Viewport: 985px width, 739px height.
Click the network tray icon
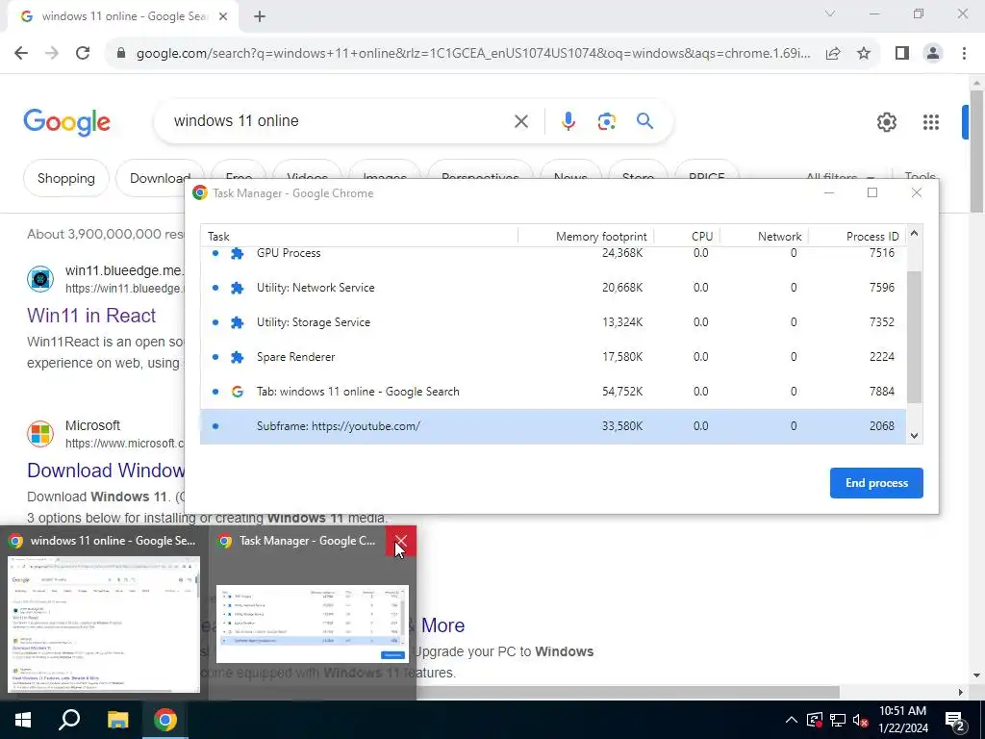tap(838, 720)
